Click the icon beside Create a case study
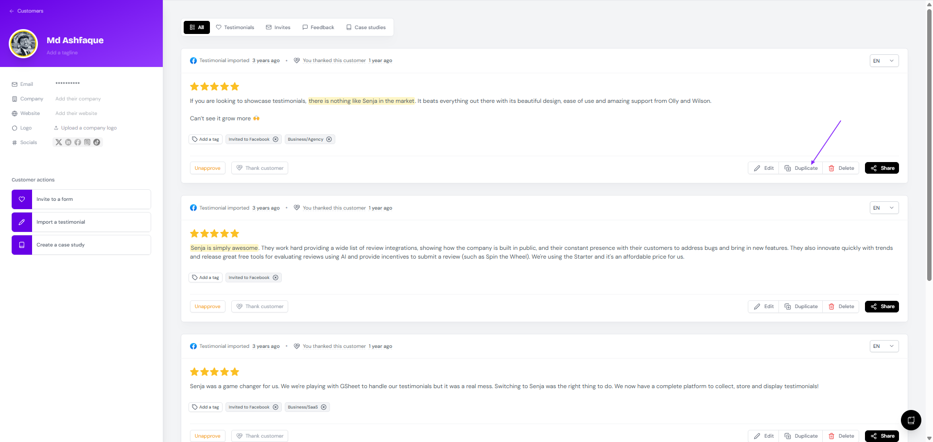 (x=22, y=245)
